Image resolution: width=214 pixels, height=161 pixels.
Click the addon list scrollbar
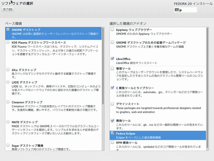[x=207, y=88]
